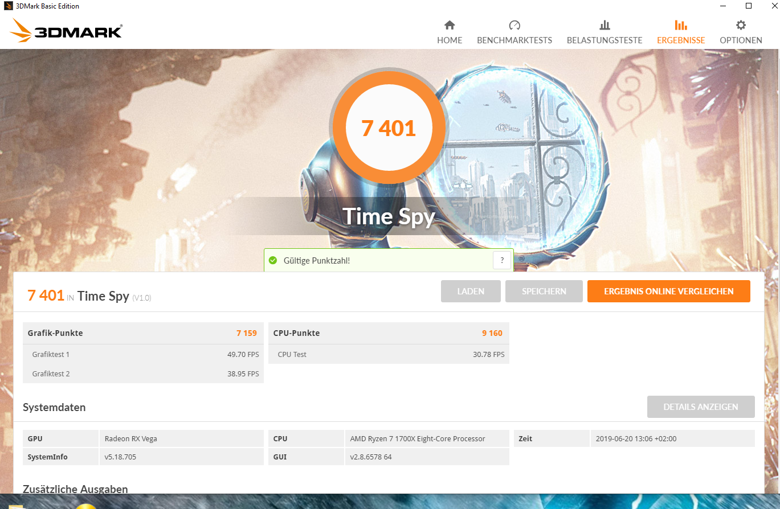780x509 pixels.
Task: Click the 49.70 FPS value
Action: [x=243, y=354]
